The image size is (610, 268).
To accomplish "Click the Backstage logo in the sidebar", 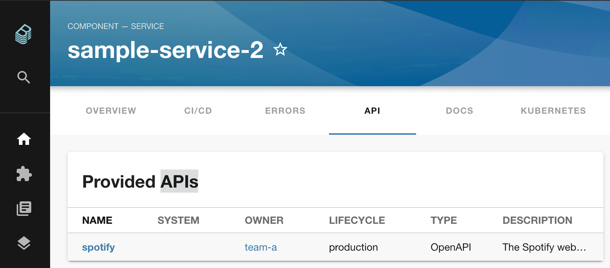I will [x=24, y=34].
